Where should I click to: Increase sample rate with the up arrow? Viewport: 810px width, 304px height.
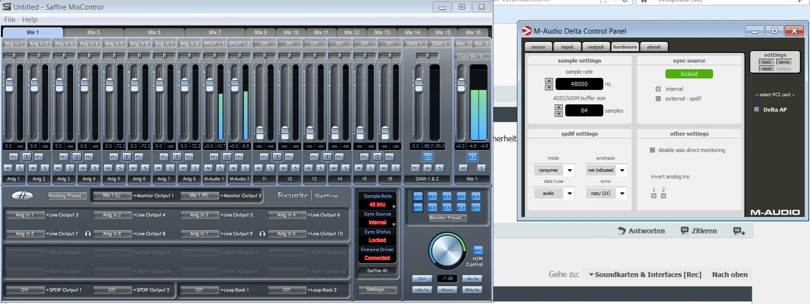tap(549, 81)
